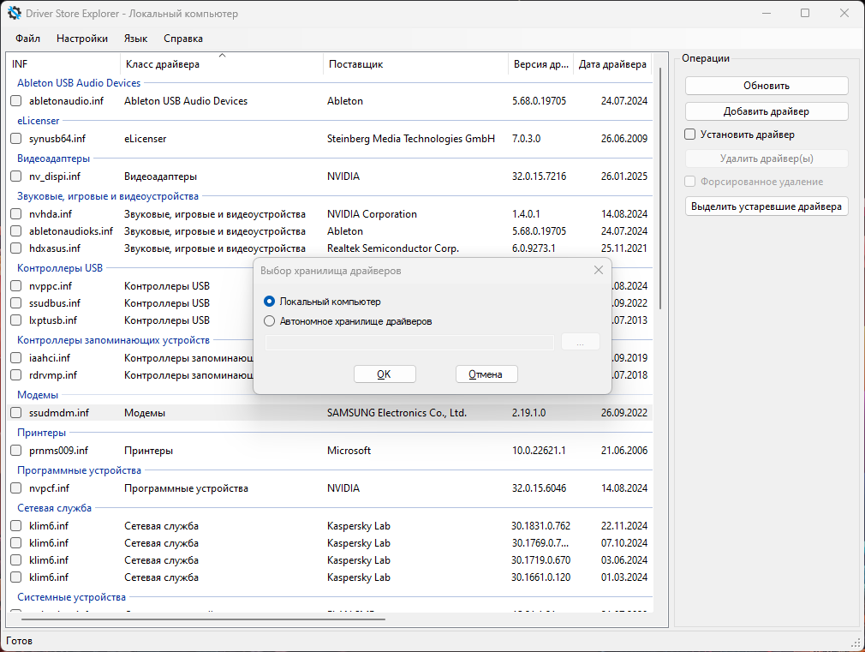
Task: Check the nvpcf.inf checkbox
Action: tap(16, 488)
